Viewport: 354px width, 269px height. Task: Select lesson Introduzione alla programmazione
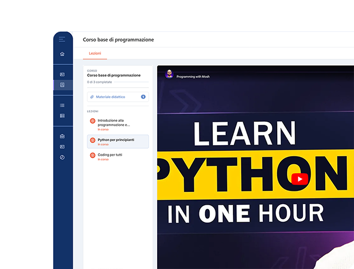[x=118, y=124]
